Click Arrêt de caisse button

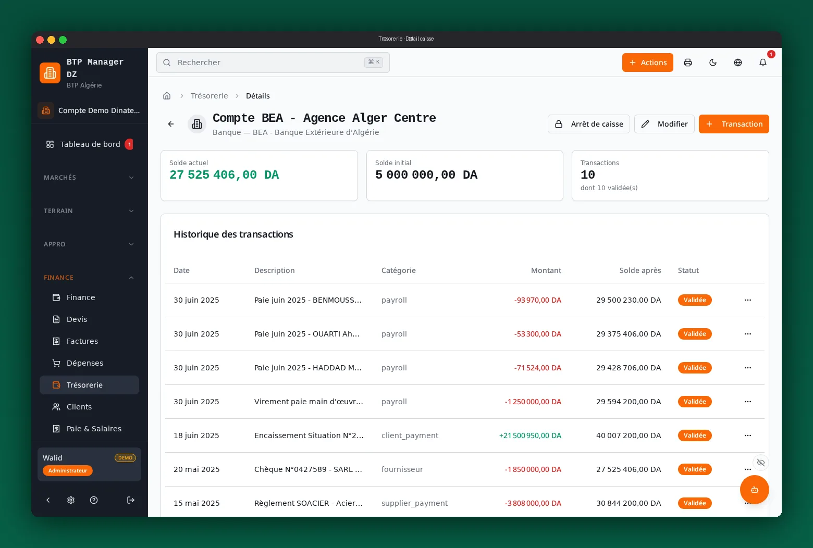coord(589,124)
